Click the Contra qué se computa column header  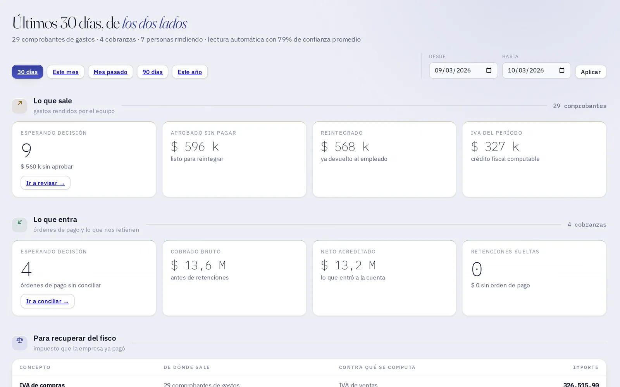377,368
